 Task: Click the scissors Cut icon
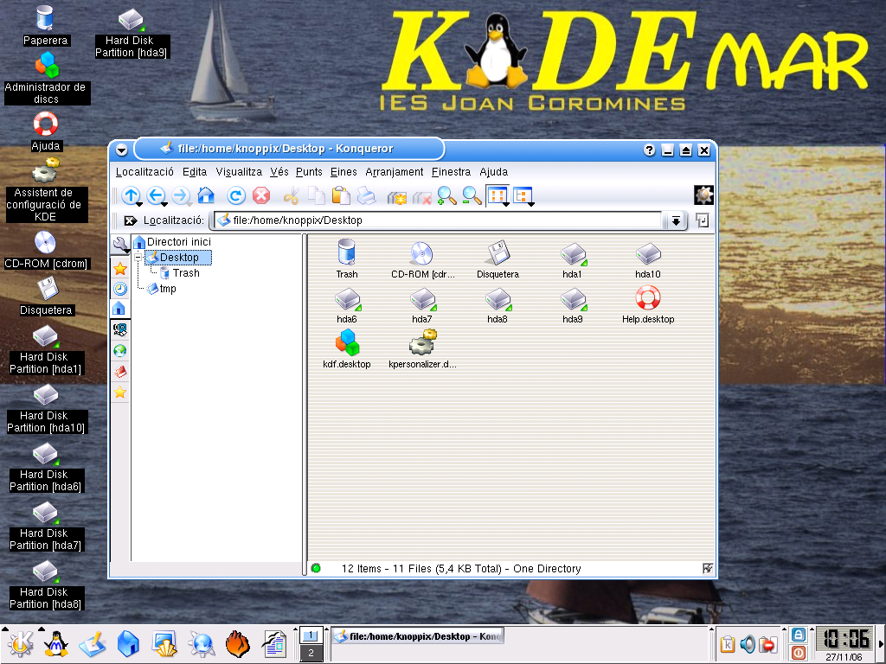pos(292,195)
